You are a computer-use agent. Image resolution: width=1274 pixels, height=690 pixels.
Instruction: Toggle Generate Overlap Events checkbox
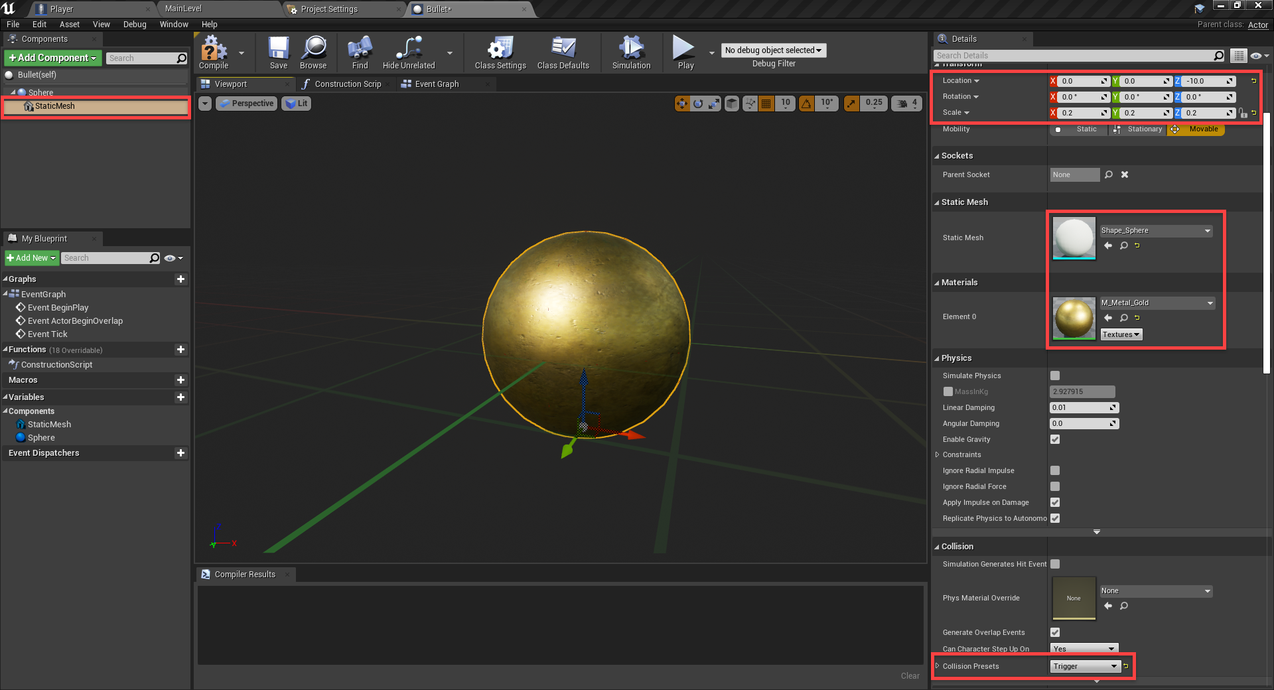tap(1055, 632)
